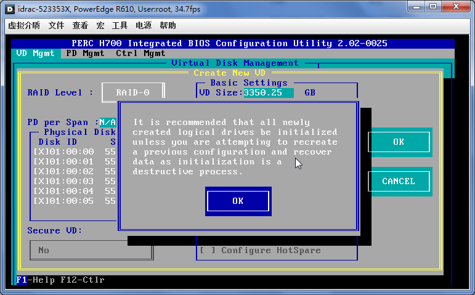Open the Secure VD 'No' selector
The width and height of the screenshot is (475, 295).
point(91,250)
